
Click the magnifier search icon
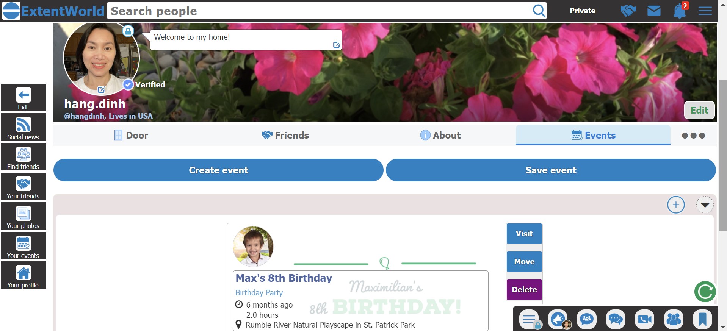[x=539, y=11]
